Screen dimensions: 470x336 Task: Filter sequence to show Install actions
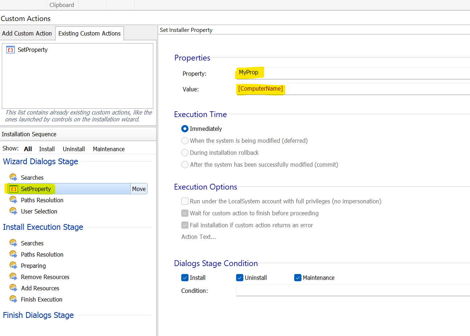click(47, 149)
